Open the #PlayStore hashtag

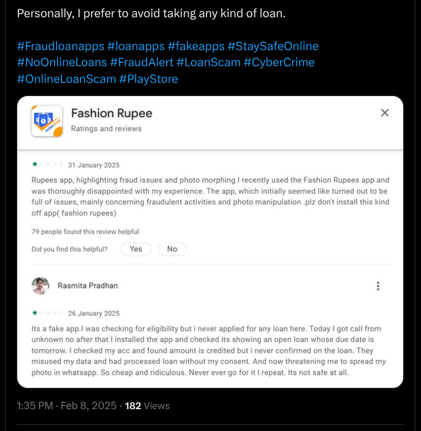148,79
